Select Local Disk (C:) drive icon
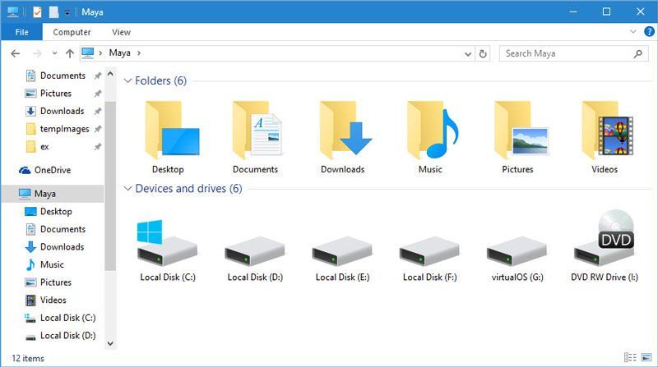658x367 pixels. 167,243
